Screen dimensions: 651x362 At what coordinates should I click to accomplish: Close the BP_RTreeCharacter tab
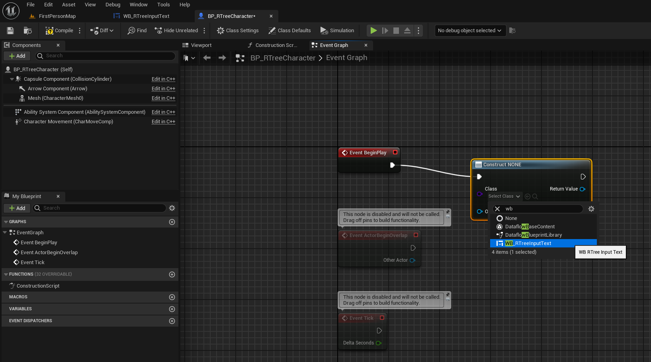pos(271,16)
